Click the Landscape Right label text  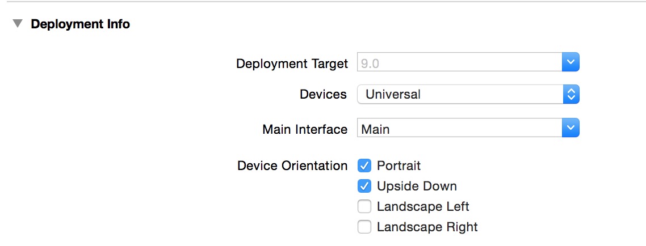427,227
